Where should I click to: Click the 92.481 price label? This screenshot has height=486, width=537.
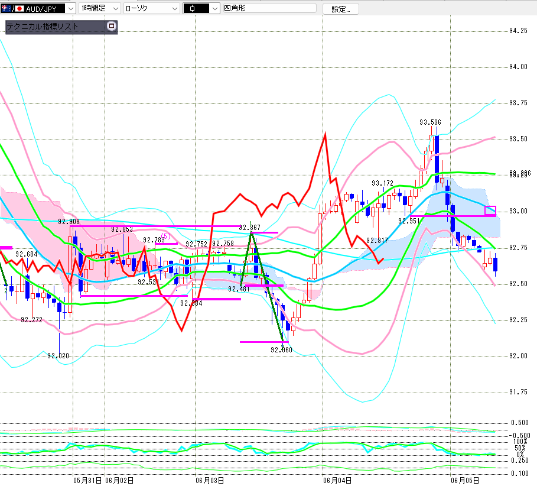click(x=239, y=289)
